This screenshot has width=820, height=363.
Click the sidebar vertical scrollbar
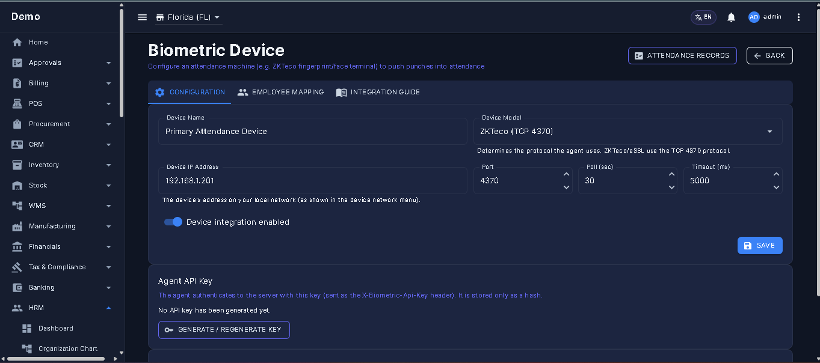pos(122,63)
